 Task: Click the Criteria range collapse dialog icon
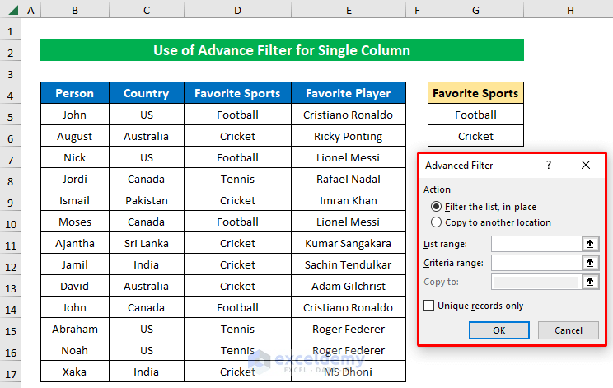(x=590, y=263)
